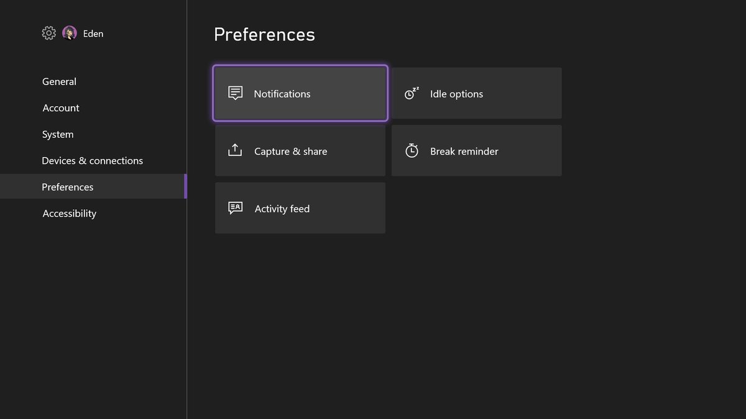Click Eden's profile avatar
The image size is (746, 419).
tap(70, 34)
